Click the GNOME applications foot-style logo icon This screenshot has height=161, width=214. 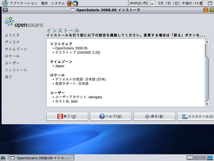[5, 3]
